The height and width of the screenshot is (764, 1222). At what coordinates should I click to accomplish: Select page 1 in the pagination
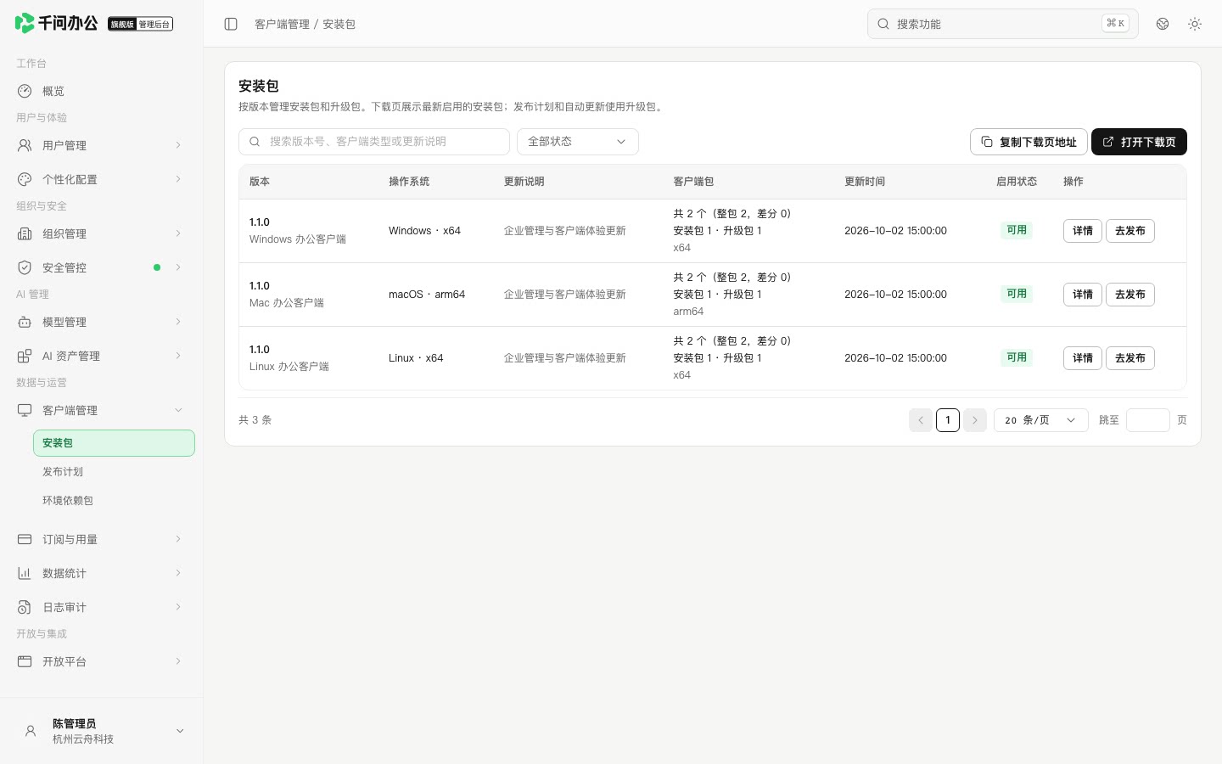pyautogui.click(x=948, y=420)
